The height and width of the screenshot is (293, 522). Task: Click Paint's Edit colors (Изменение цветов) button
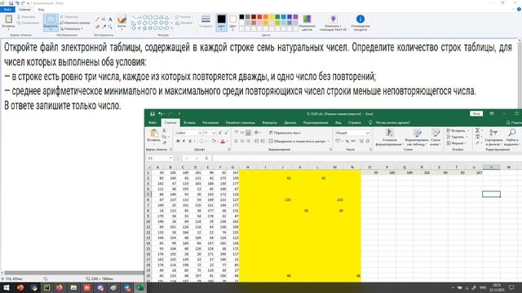coord(307,23)
